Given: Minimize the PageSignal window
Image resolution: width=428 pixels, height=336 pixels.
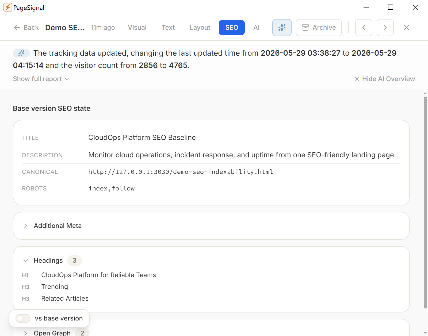Looking at the screenshot, I should pos(366,7).
